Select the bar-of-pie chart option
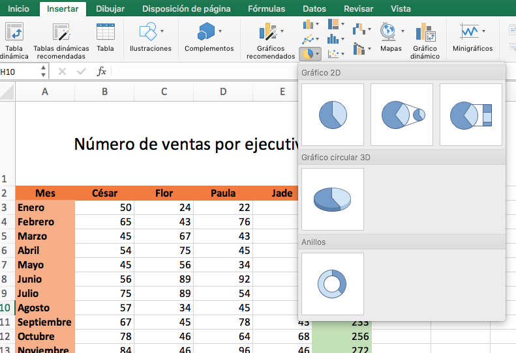Viewport: 516px width, 353px height. point(471,115)
